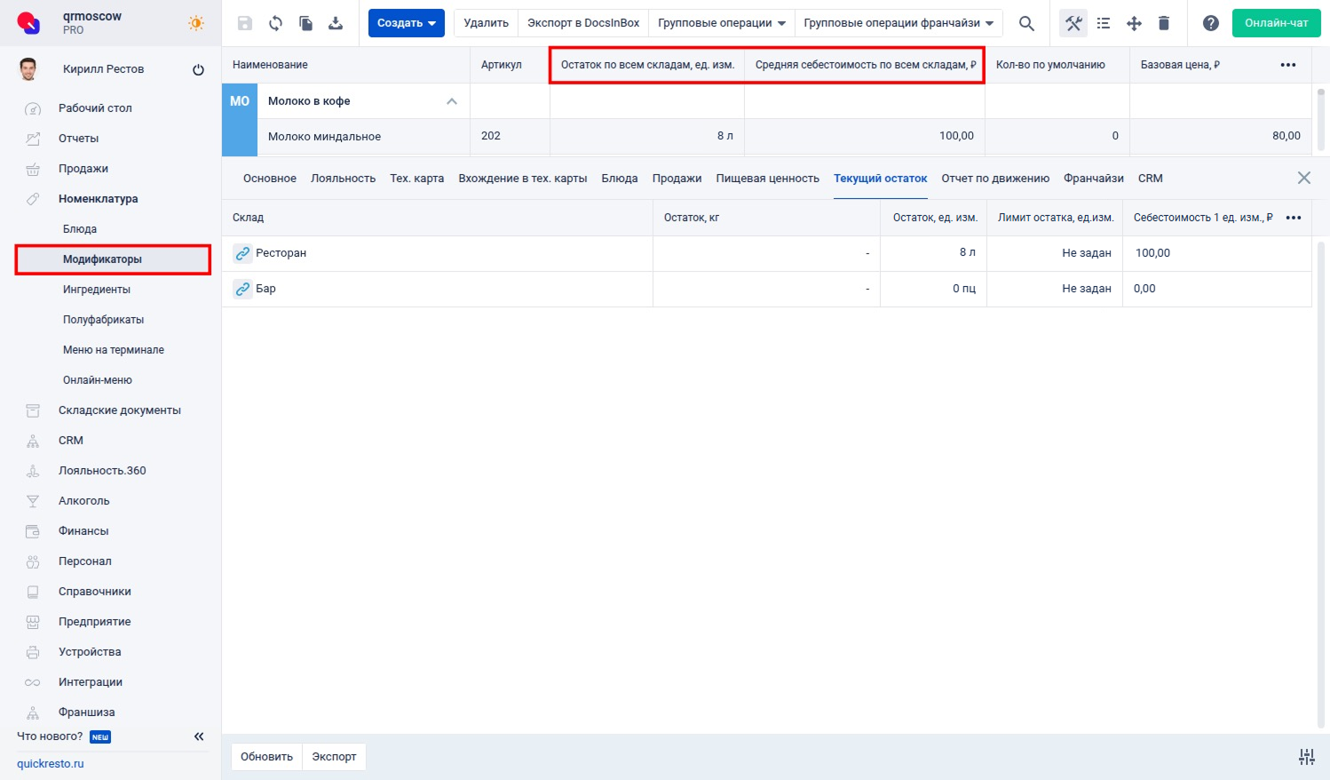Open the quickresto.ru link

pyautogui.click(x=51, y=764)
